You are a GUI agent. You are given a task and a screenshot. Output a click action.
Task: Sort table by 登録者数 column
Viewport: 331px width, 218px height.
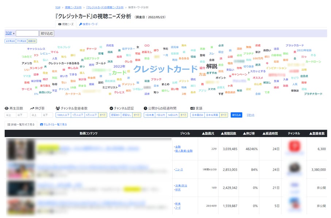[317, 133]
